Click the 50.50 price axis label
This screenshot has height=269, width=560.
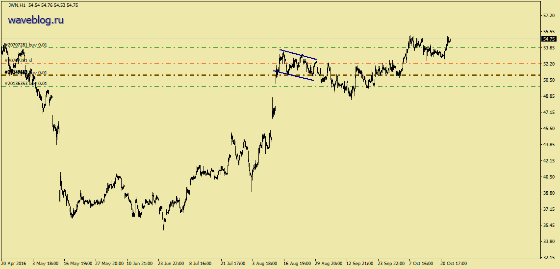548,80
